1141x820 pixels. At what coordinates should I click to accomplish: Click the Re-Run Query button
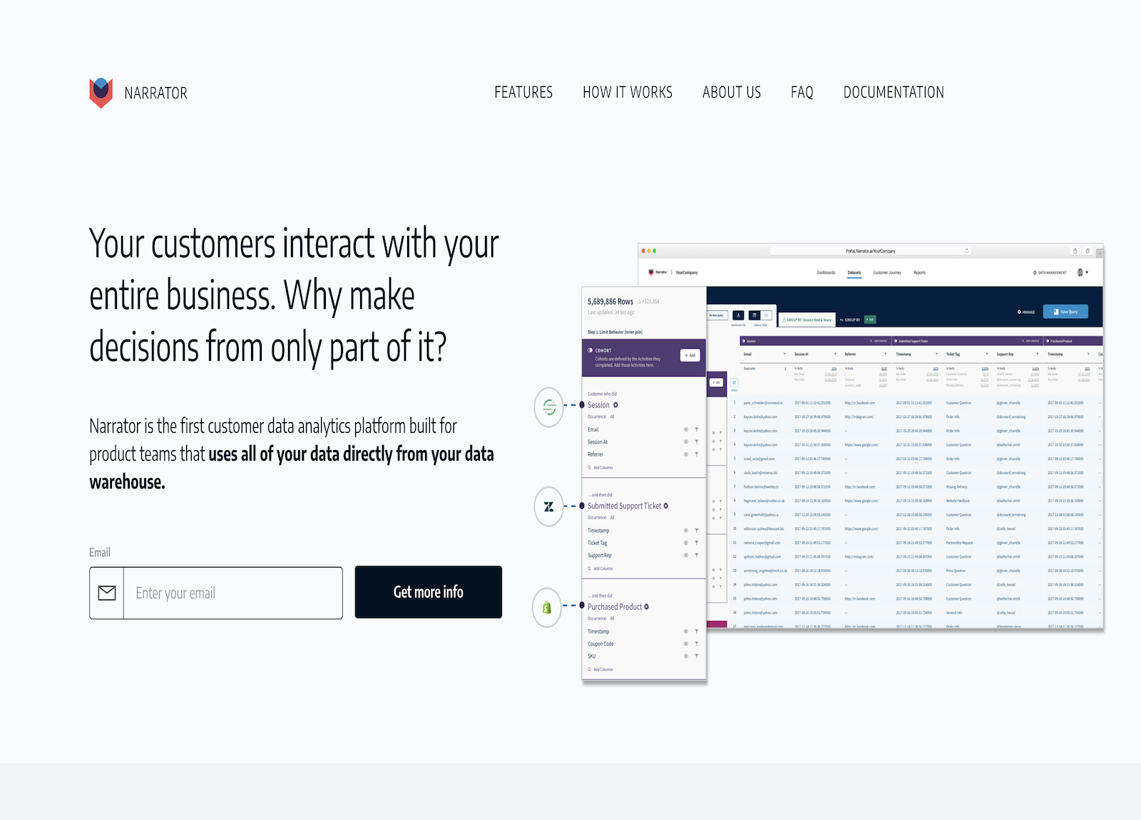pyautogui.click(x=716, y=315)
